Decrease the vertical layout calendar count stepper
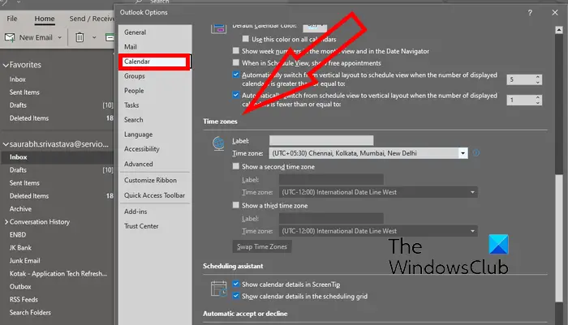The height and width of the screenshot is (325, 568). pyautogui.click(x=538, y=102)
